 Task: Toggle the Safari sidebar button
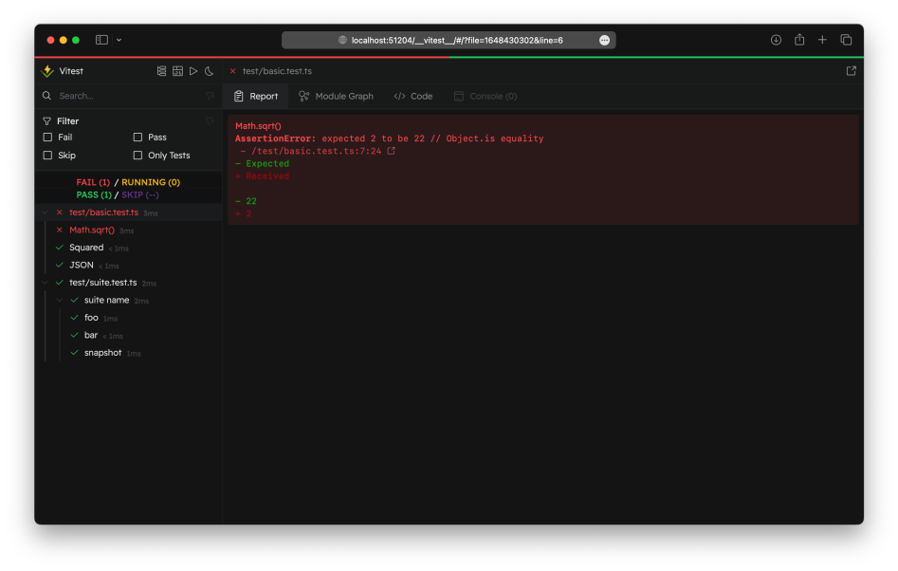pos(102,40)
